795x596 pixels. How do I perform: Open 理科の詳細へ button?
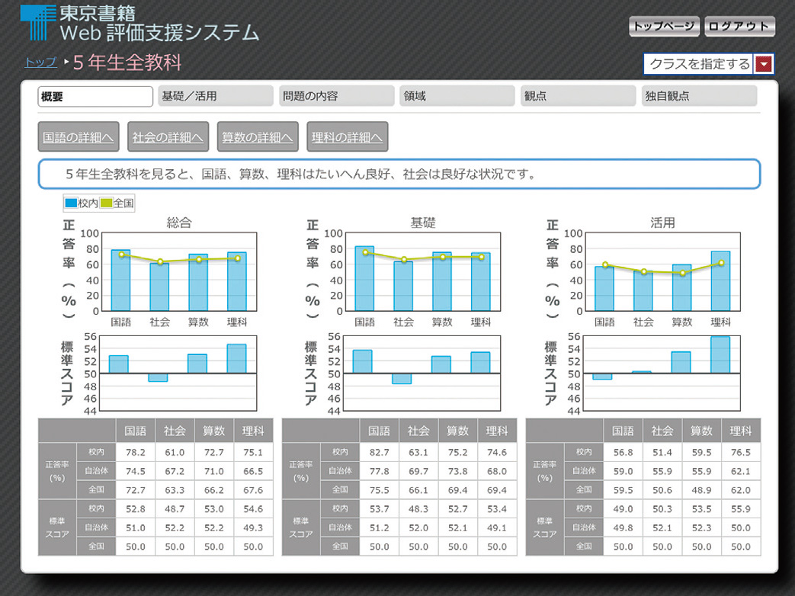click(x=348, y=137)
